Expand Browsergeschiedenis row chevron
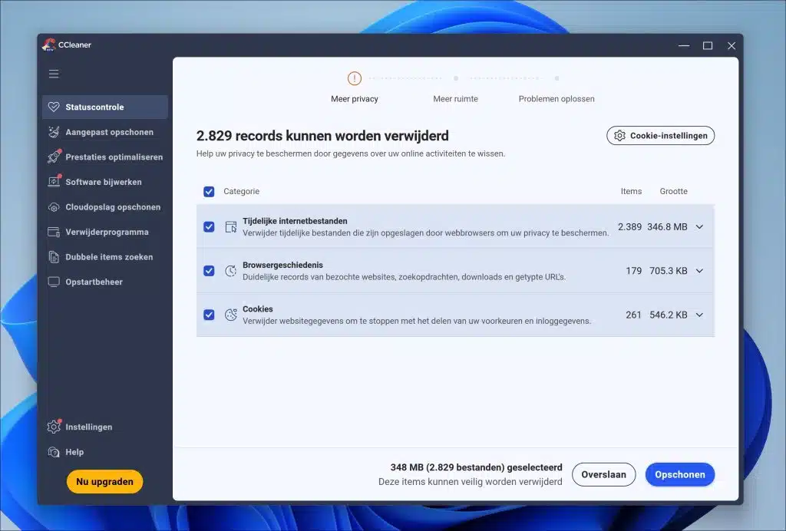786x531 pixels. [x=699, y=271]
